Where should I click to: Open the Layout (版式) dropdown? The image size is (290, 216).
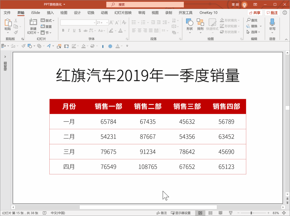tap(48, 20)
